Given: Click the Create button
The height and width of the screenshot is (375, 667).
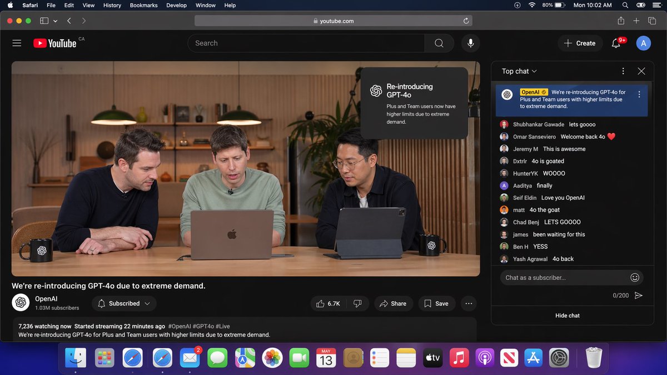Looking at the screenshot, I should click(580, 43).
